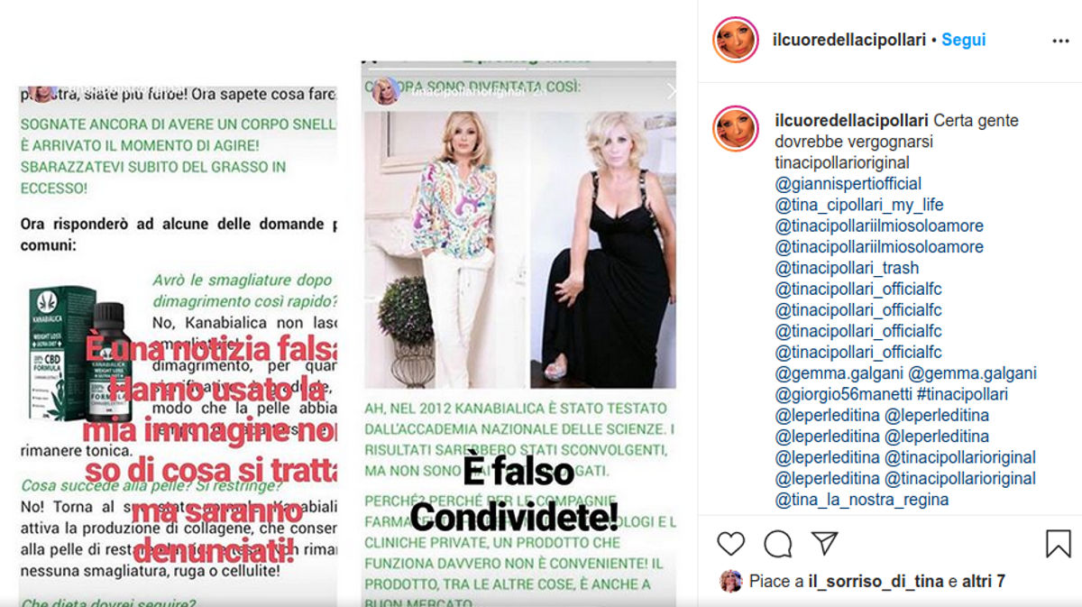Save post with bookmark icon
This screenshot has width=1082, height=607.
(1058, 543)
